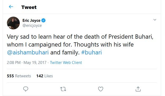This screenshot has width=165, height=96.
Task: Click tweet text line mentioning President Buhari
Action: (80, 37)
